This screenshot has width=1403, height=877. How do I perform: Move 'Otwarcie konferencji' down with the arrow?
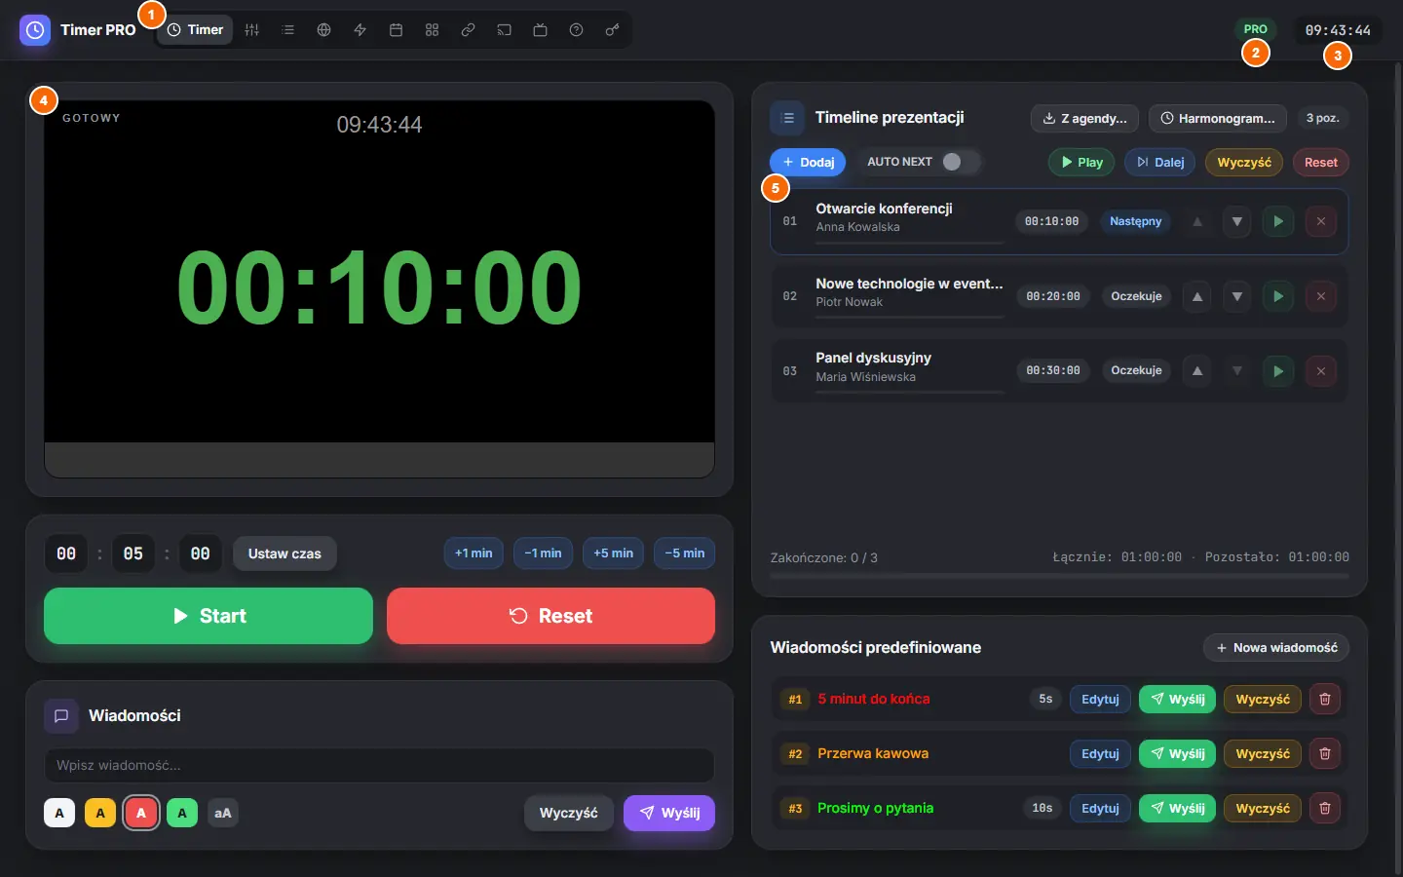(x=1237, y=221)
